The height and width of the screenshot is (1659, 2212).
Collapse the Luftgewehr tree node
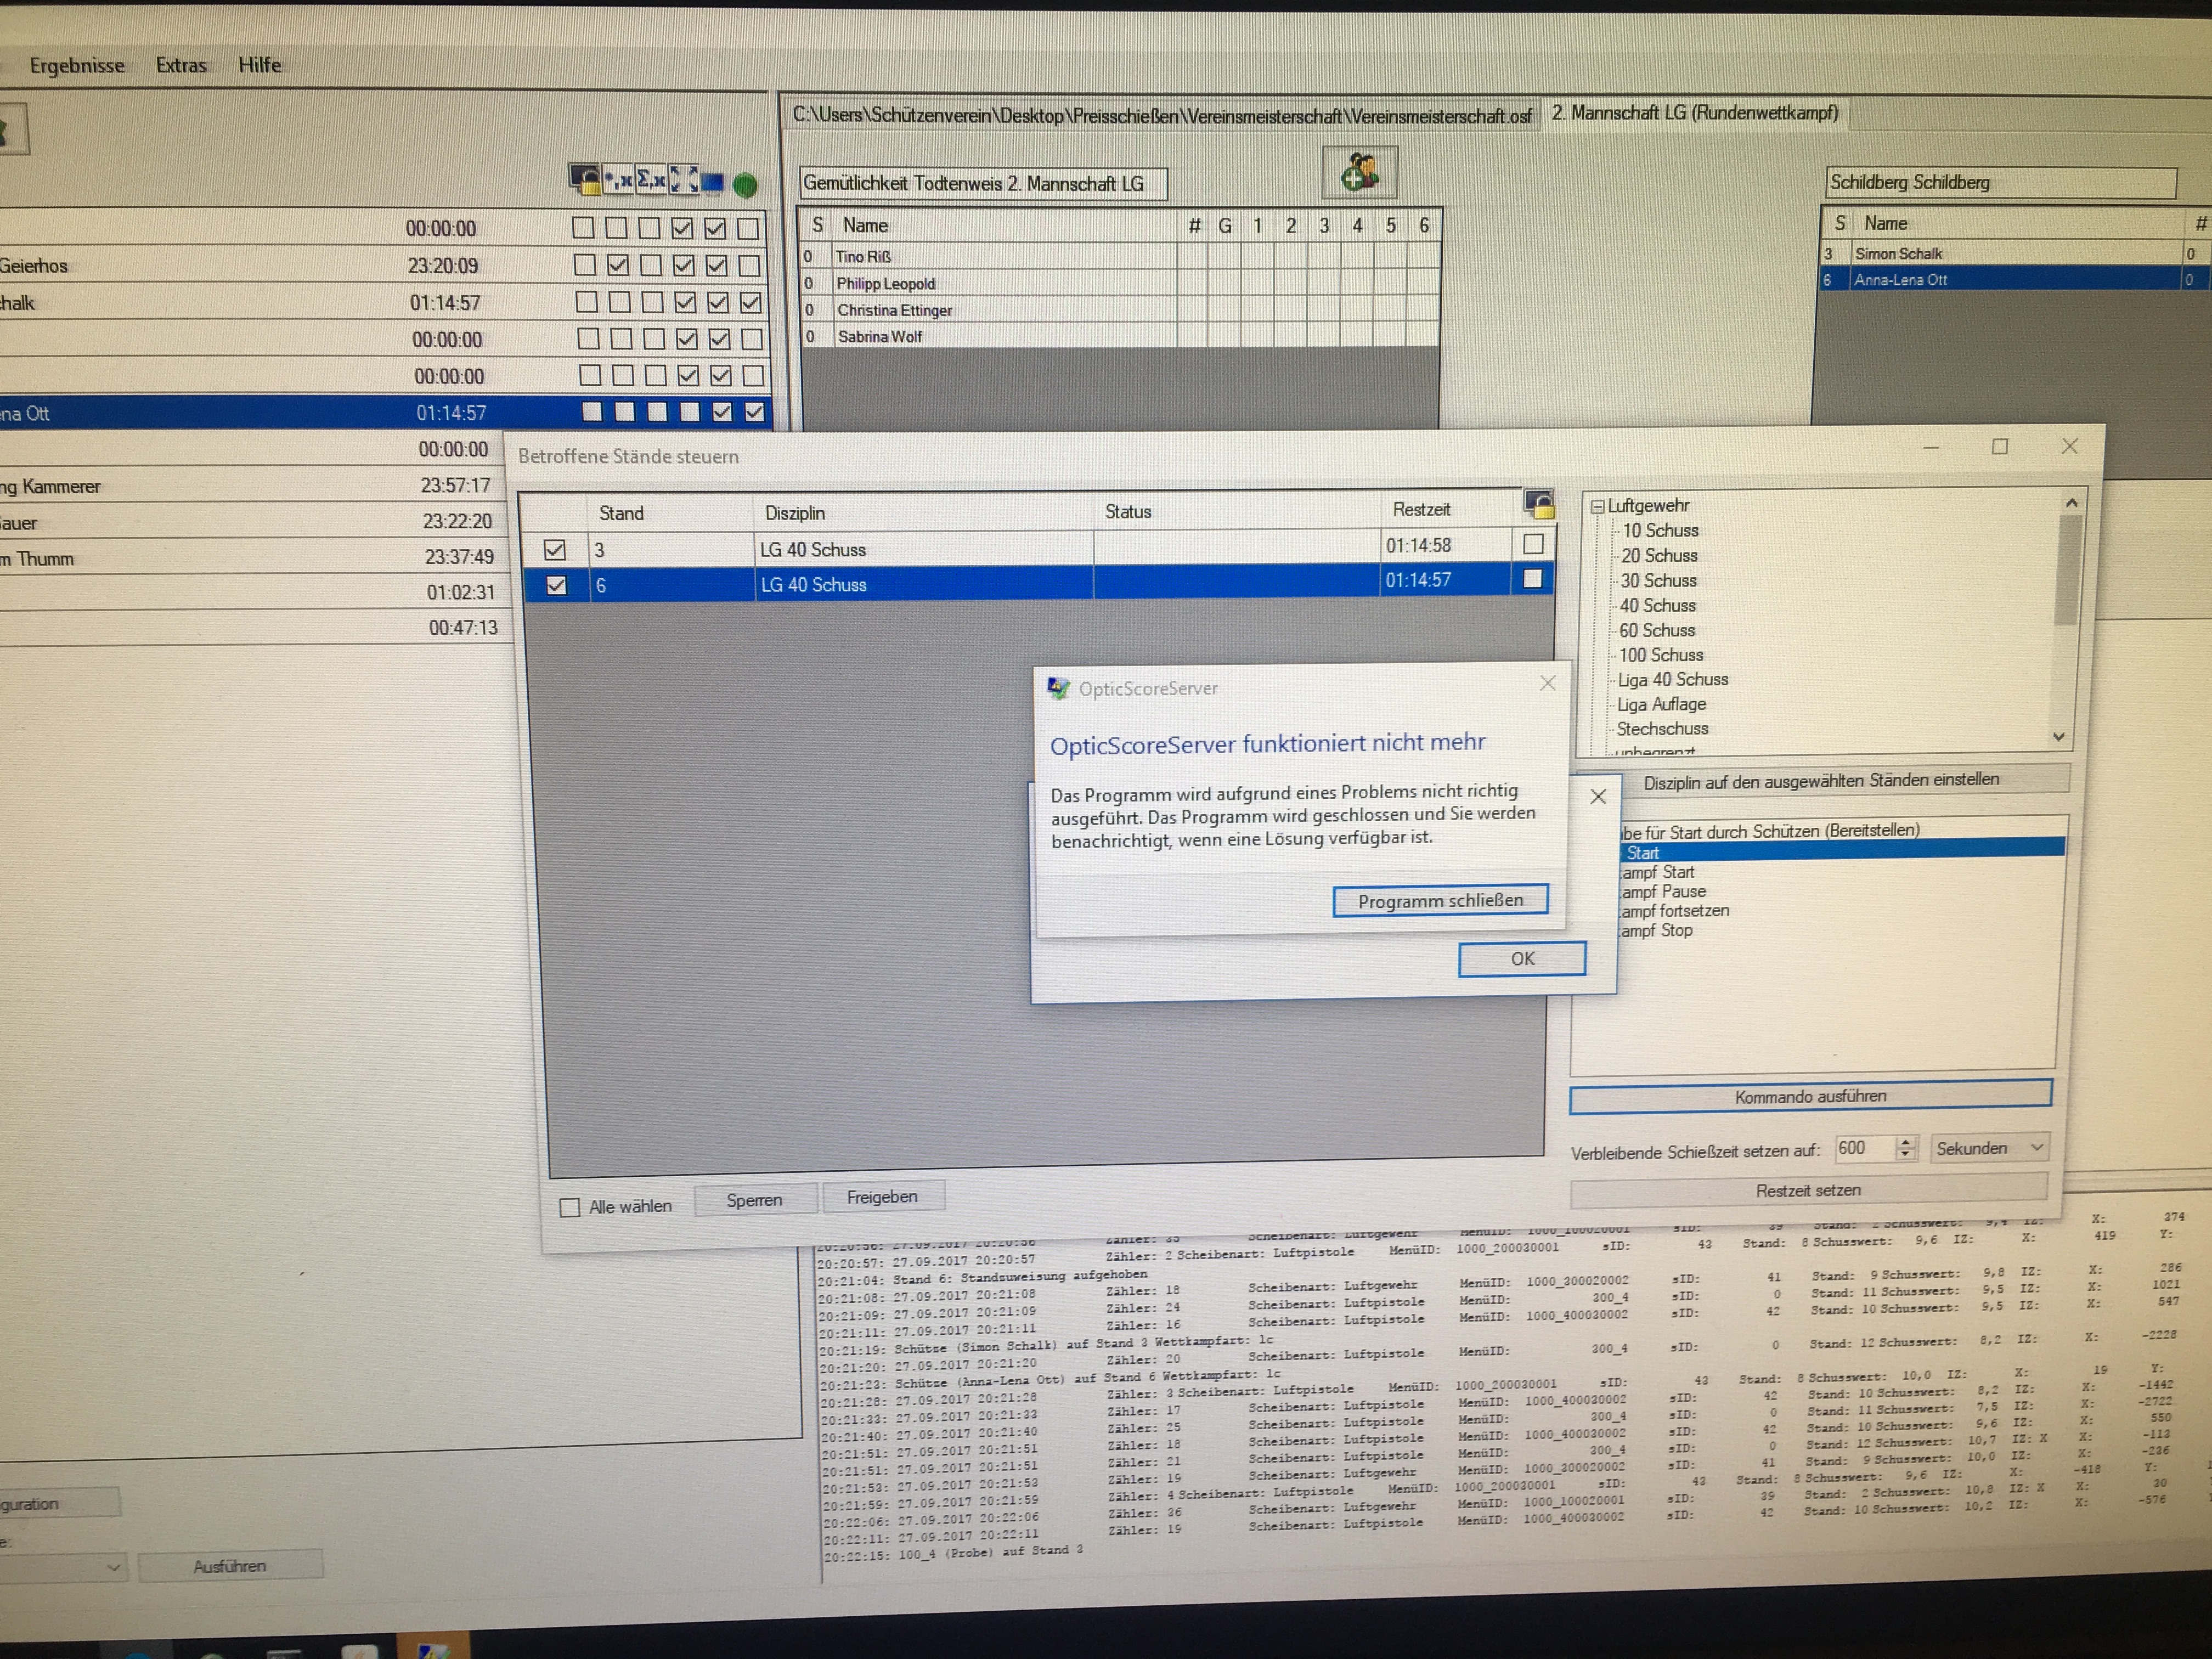[x=1597, y=506]
